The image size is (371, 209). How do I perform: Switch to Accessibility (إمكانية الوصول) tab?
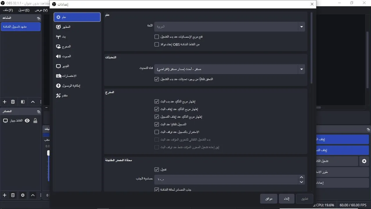(x=77, y=86)
